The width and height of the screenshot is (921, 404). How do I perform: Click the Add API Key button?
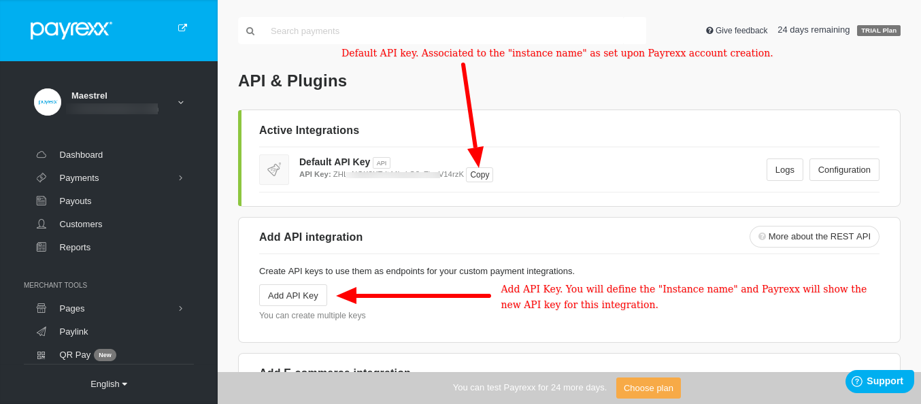(293, 295)
